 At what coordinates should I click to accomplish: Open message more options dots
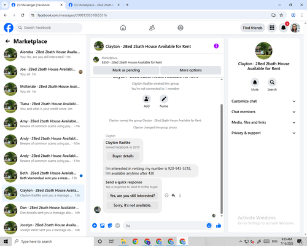[180, 196]
